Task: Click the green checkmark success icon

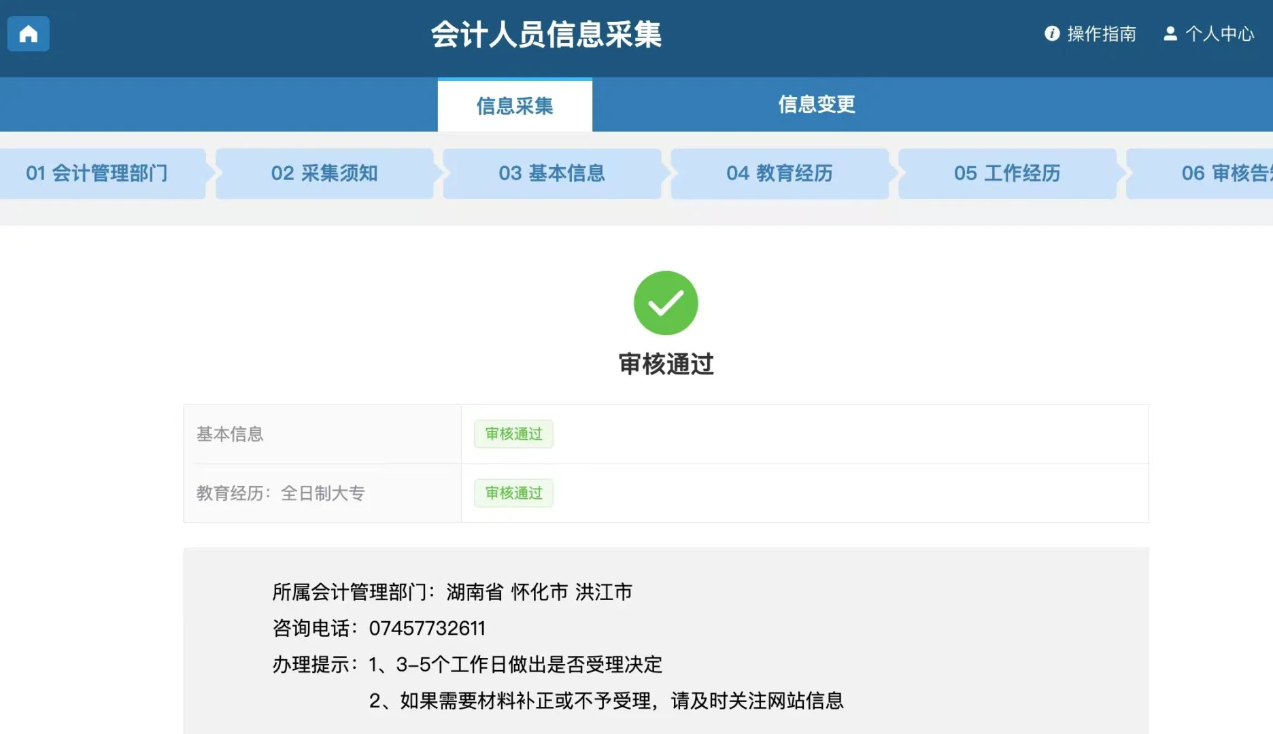Action: [666, 303]
